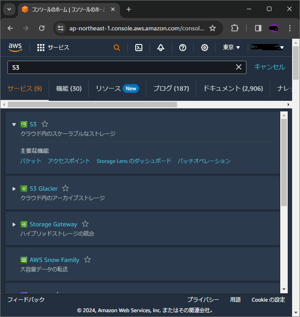Open the browser extensions puzzle icon
The image size is (300, 317).
click(235, 28)
